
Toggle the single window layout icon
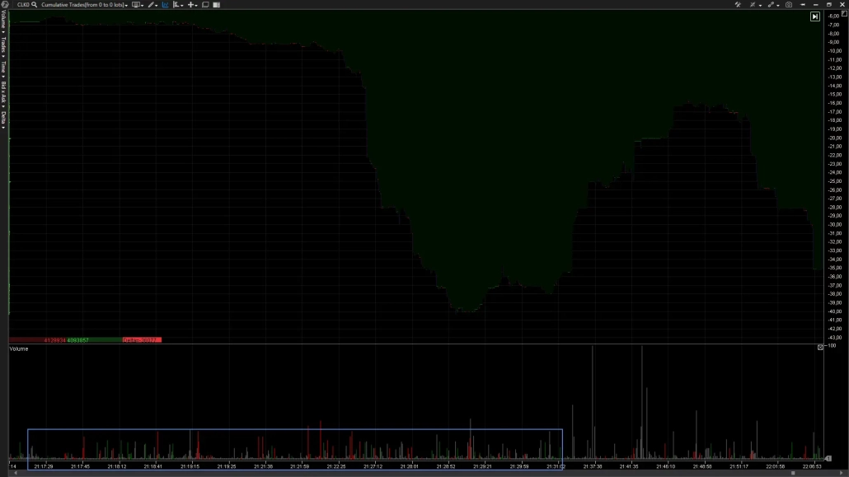206,5
